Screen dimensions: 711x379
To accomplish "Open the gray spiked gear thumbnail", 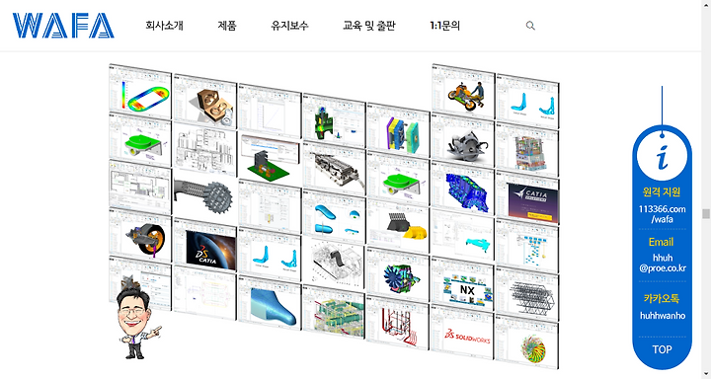I will coord(205,197).
